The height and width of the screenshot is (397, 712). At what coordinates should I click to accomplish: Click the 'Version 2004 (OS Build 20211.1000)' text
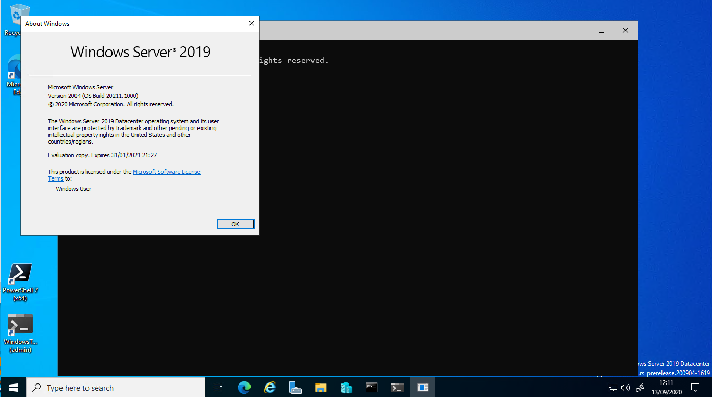point(93,96)
